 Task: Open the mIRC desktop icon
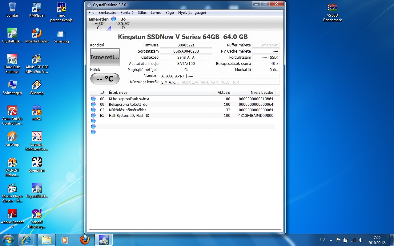[x=37, y=113]
